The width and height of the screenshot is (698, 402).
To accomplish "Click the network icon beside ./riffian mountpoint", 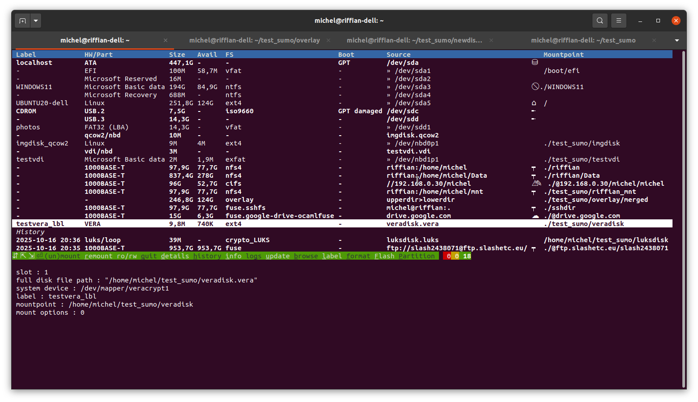I will pyautogui.click(x=533, y=168).
